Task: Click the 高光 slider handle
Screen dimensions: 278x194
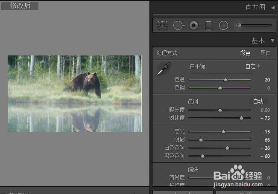Action: [224, 132]
